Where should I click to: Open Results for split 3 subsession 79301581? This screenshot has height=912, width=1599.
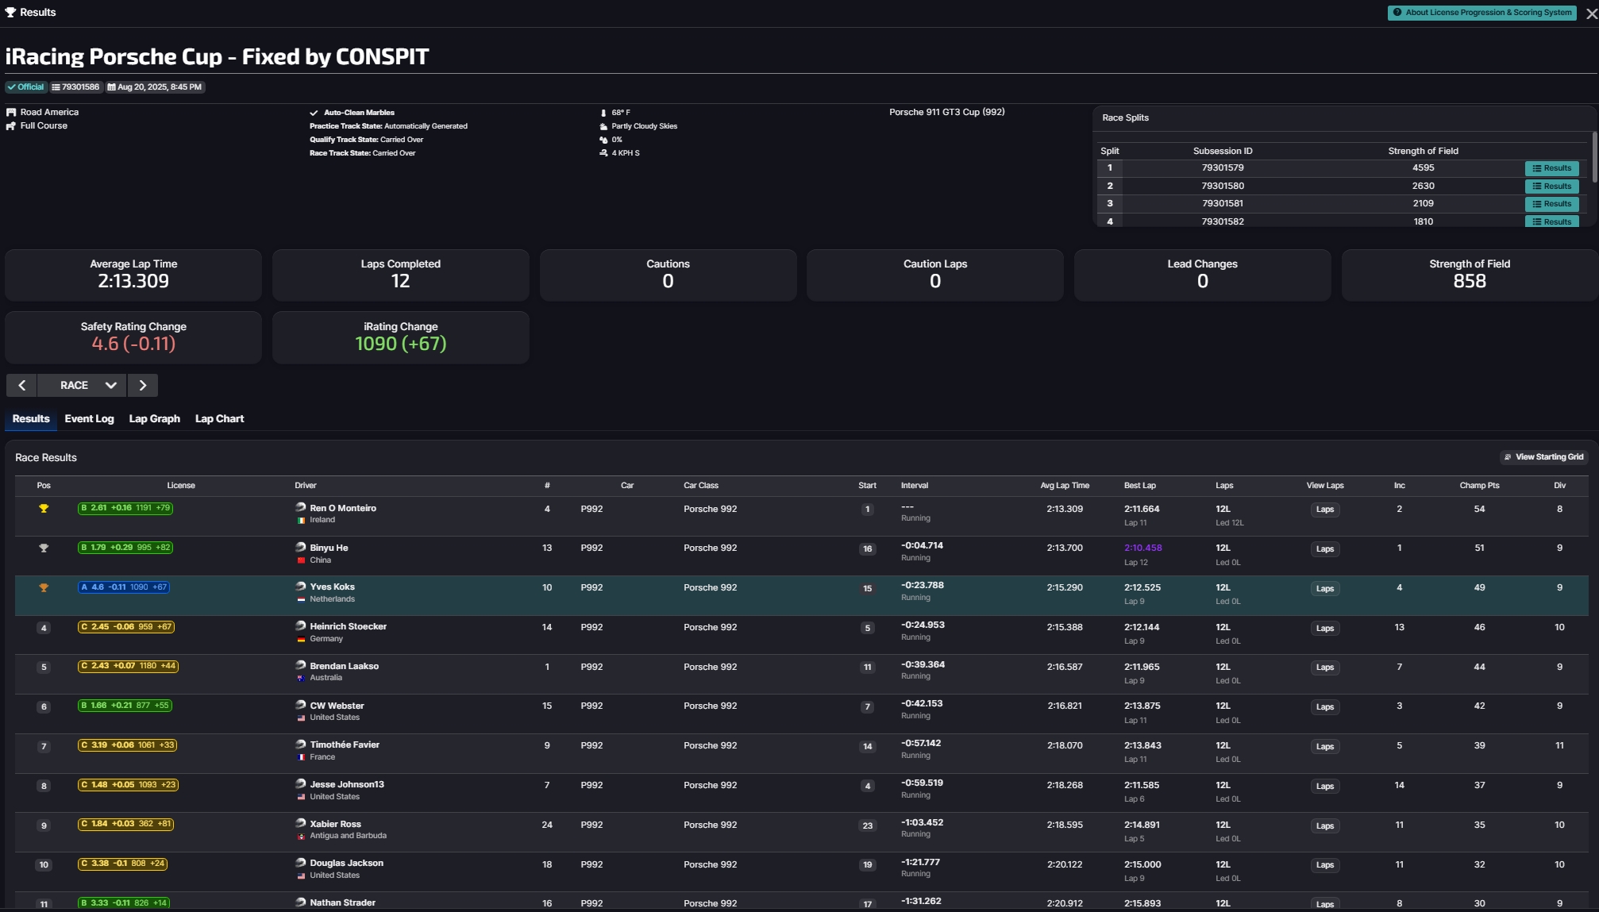click(x=1551, y=204)
